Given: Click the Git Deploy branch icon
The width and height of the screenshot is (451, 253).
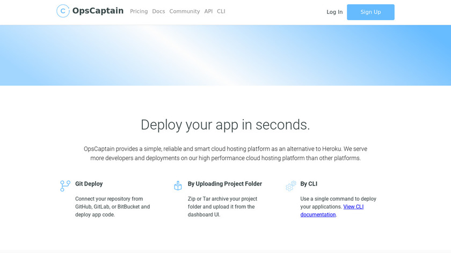Looking at the screenshot, I should 66,186.
